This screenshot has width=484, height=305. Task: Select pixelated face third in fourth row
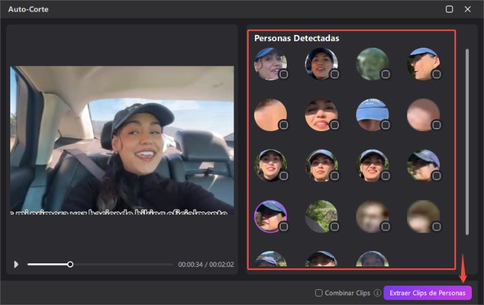372,216
